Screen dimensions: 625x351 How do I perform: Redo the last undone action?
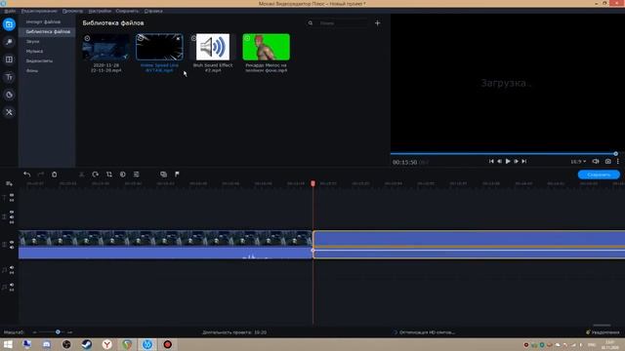tap(41, 175)
